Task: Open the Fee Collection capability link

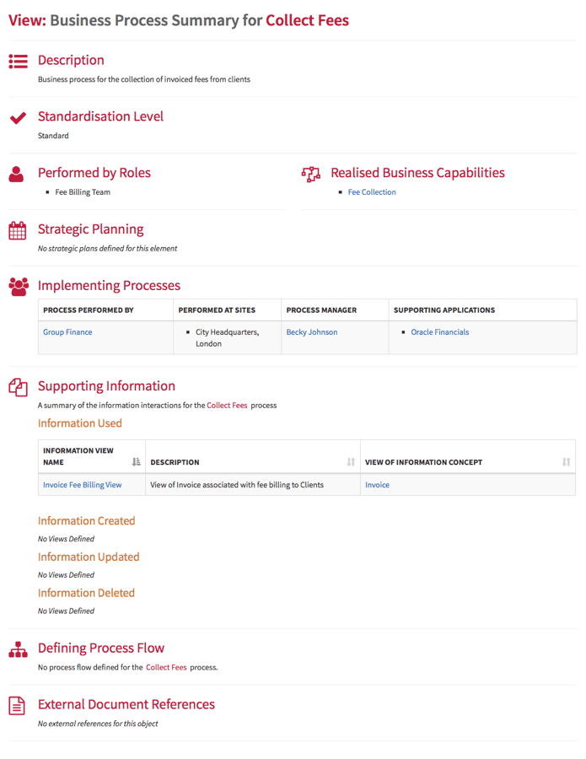Action: (372, 192)
